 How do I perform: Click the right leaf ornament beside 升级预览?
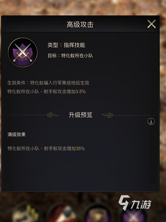pyautogui.click(x=107, y=115)
